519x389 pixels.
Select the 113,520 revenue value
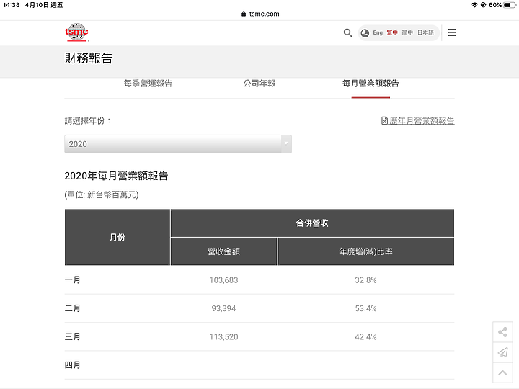click(x=223, y=336)
